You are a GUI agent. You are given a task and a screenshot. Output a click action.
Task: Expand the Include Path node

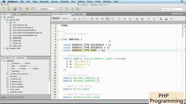coord(4,48)
